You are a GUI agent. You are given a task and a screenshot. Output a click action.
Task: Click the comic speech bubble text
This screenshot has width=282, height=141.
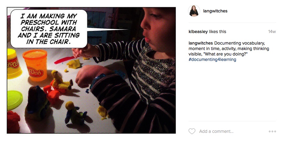(49, 29)
